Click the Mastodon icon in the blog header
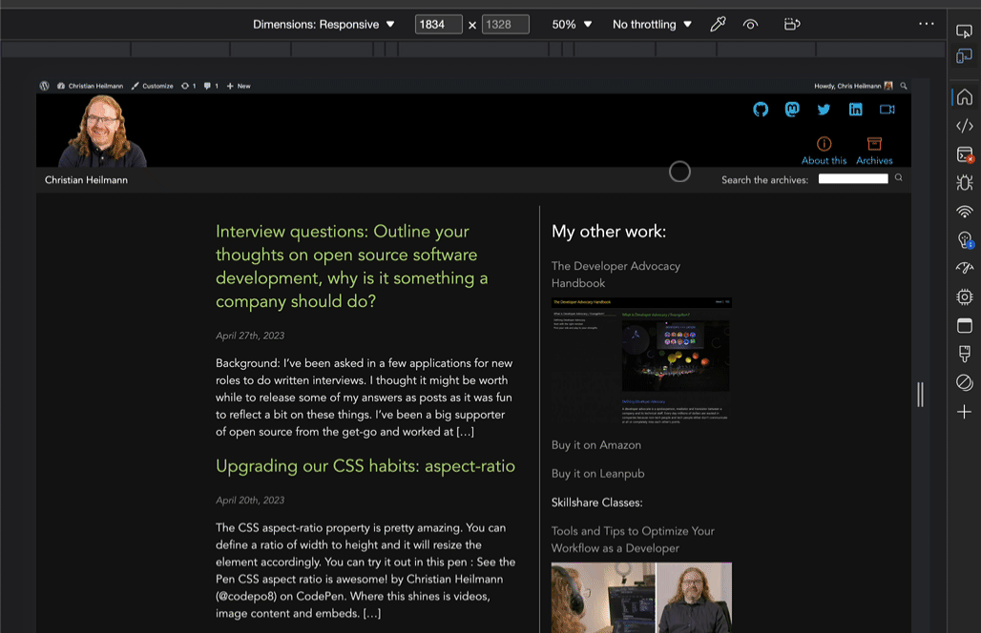This screenshot has width=981, height=633. pos(791,110)
